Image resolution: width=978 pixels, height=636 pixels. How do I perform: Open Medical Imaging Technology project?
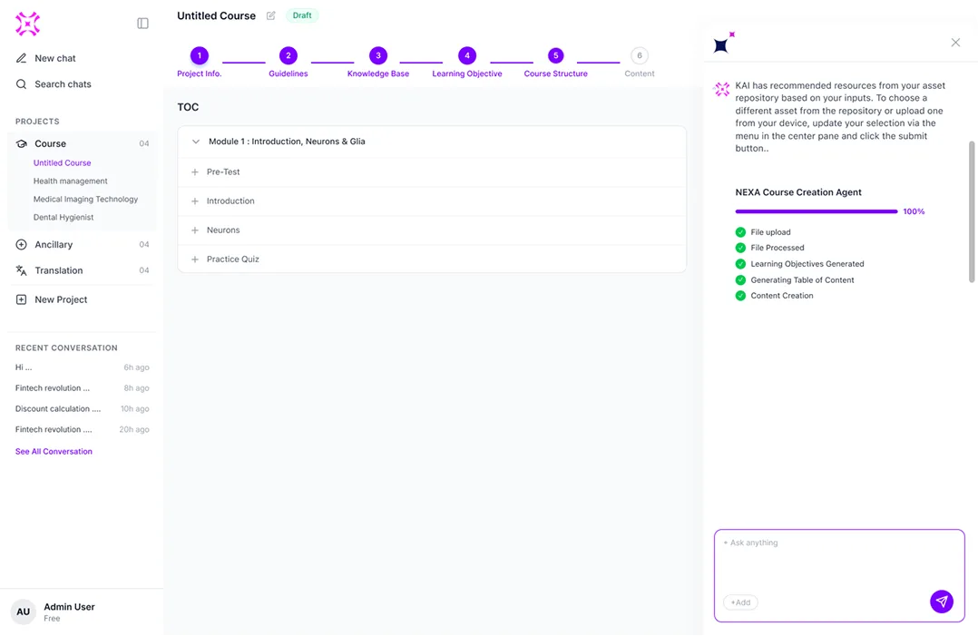click(85, 199)
